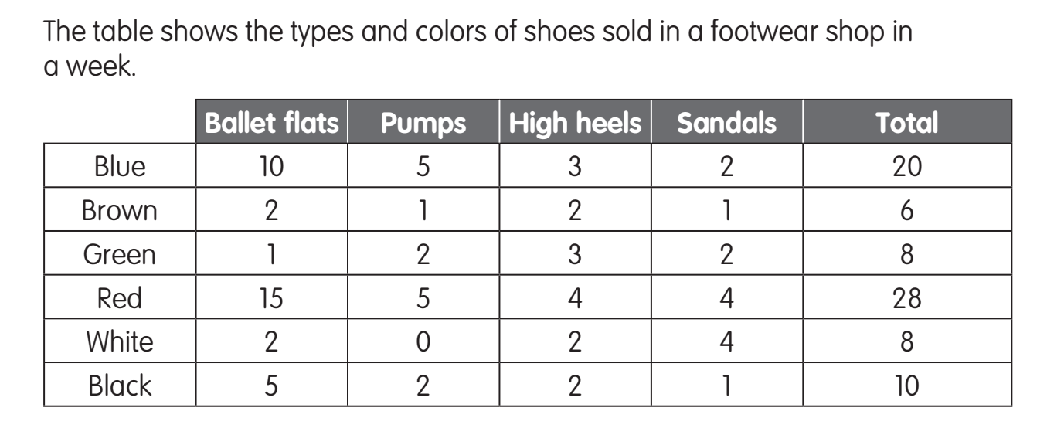Select the Sandals column header

[726, 123]
